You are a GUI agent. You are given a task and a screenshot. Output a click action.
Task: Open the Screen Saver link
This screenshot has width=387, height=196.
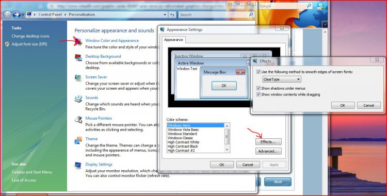coord(96,77)
